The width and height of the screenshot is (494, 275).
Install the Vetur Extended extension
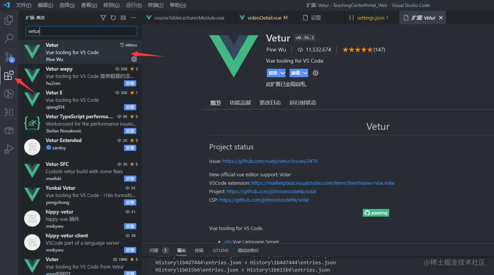click(130, 148)
